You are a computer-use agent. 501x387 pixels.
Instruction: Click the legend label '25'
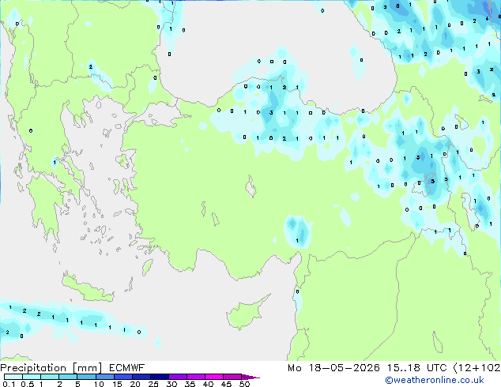point(153,384)
